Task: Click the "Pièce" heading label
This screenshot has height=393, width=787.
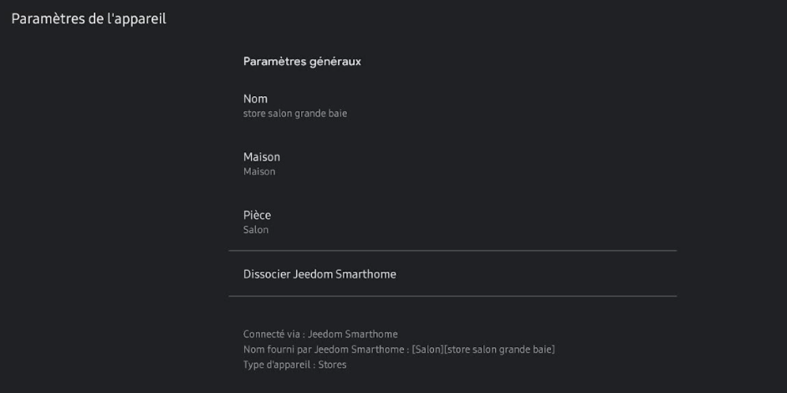Action: (257, 215)
